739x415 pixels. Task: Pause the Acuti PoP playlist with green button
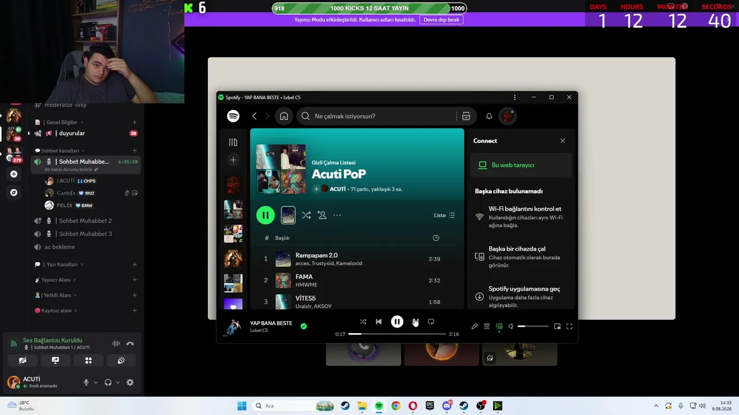coord(266,215)
